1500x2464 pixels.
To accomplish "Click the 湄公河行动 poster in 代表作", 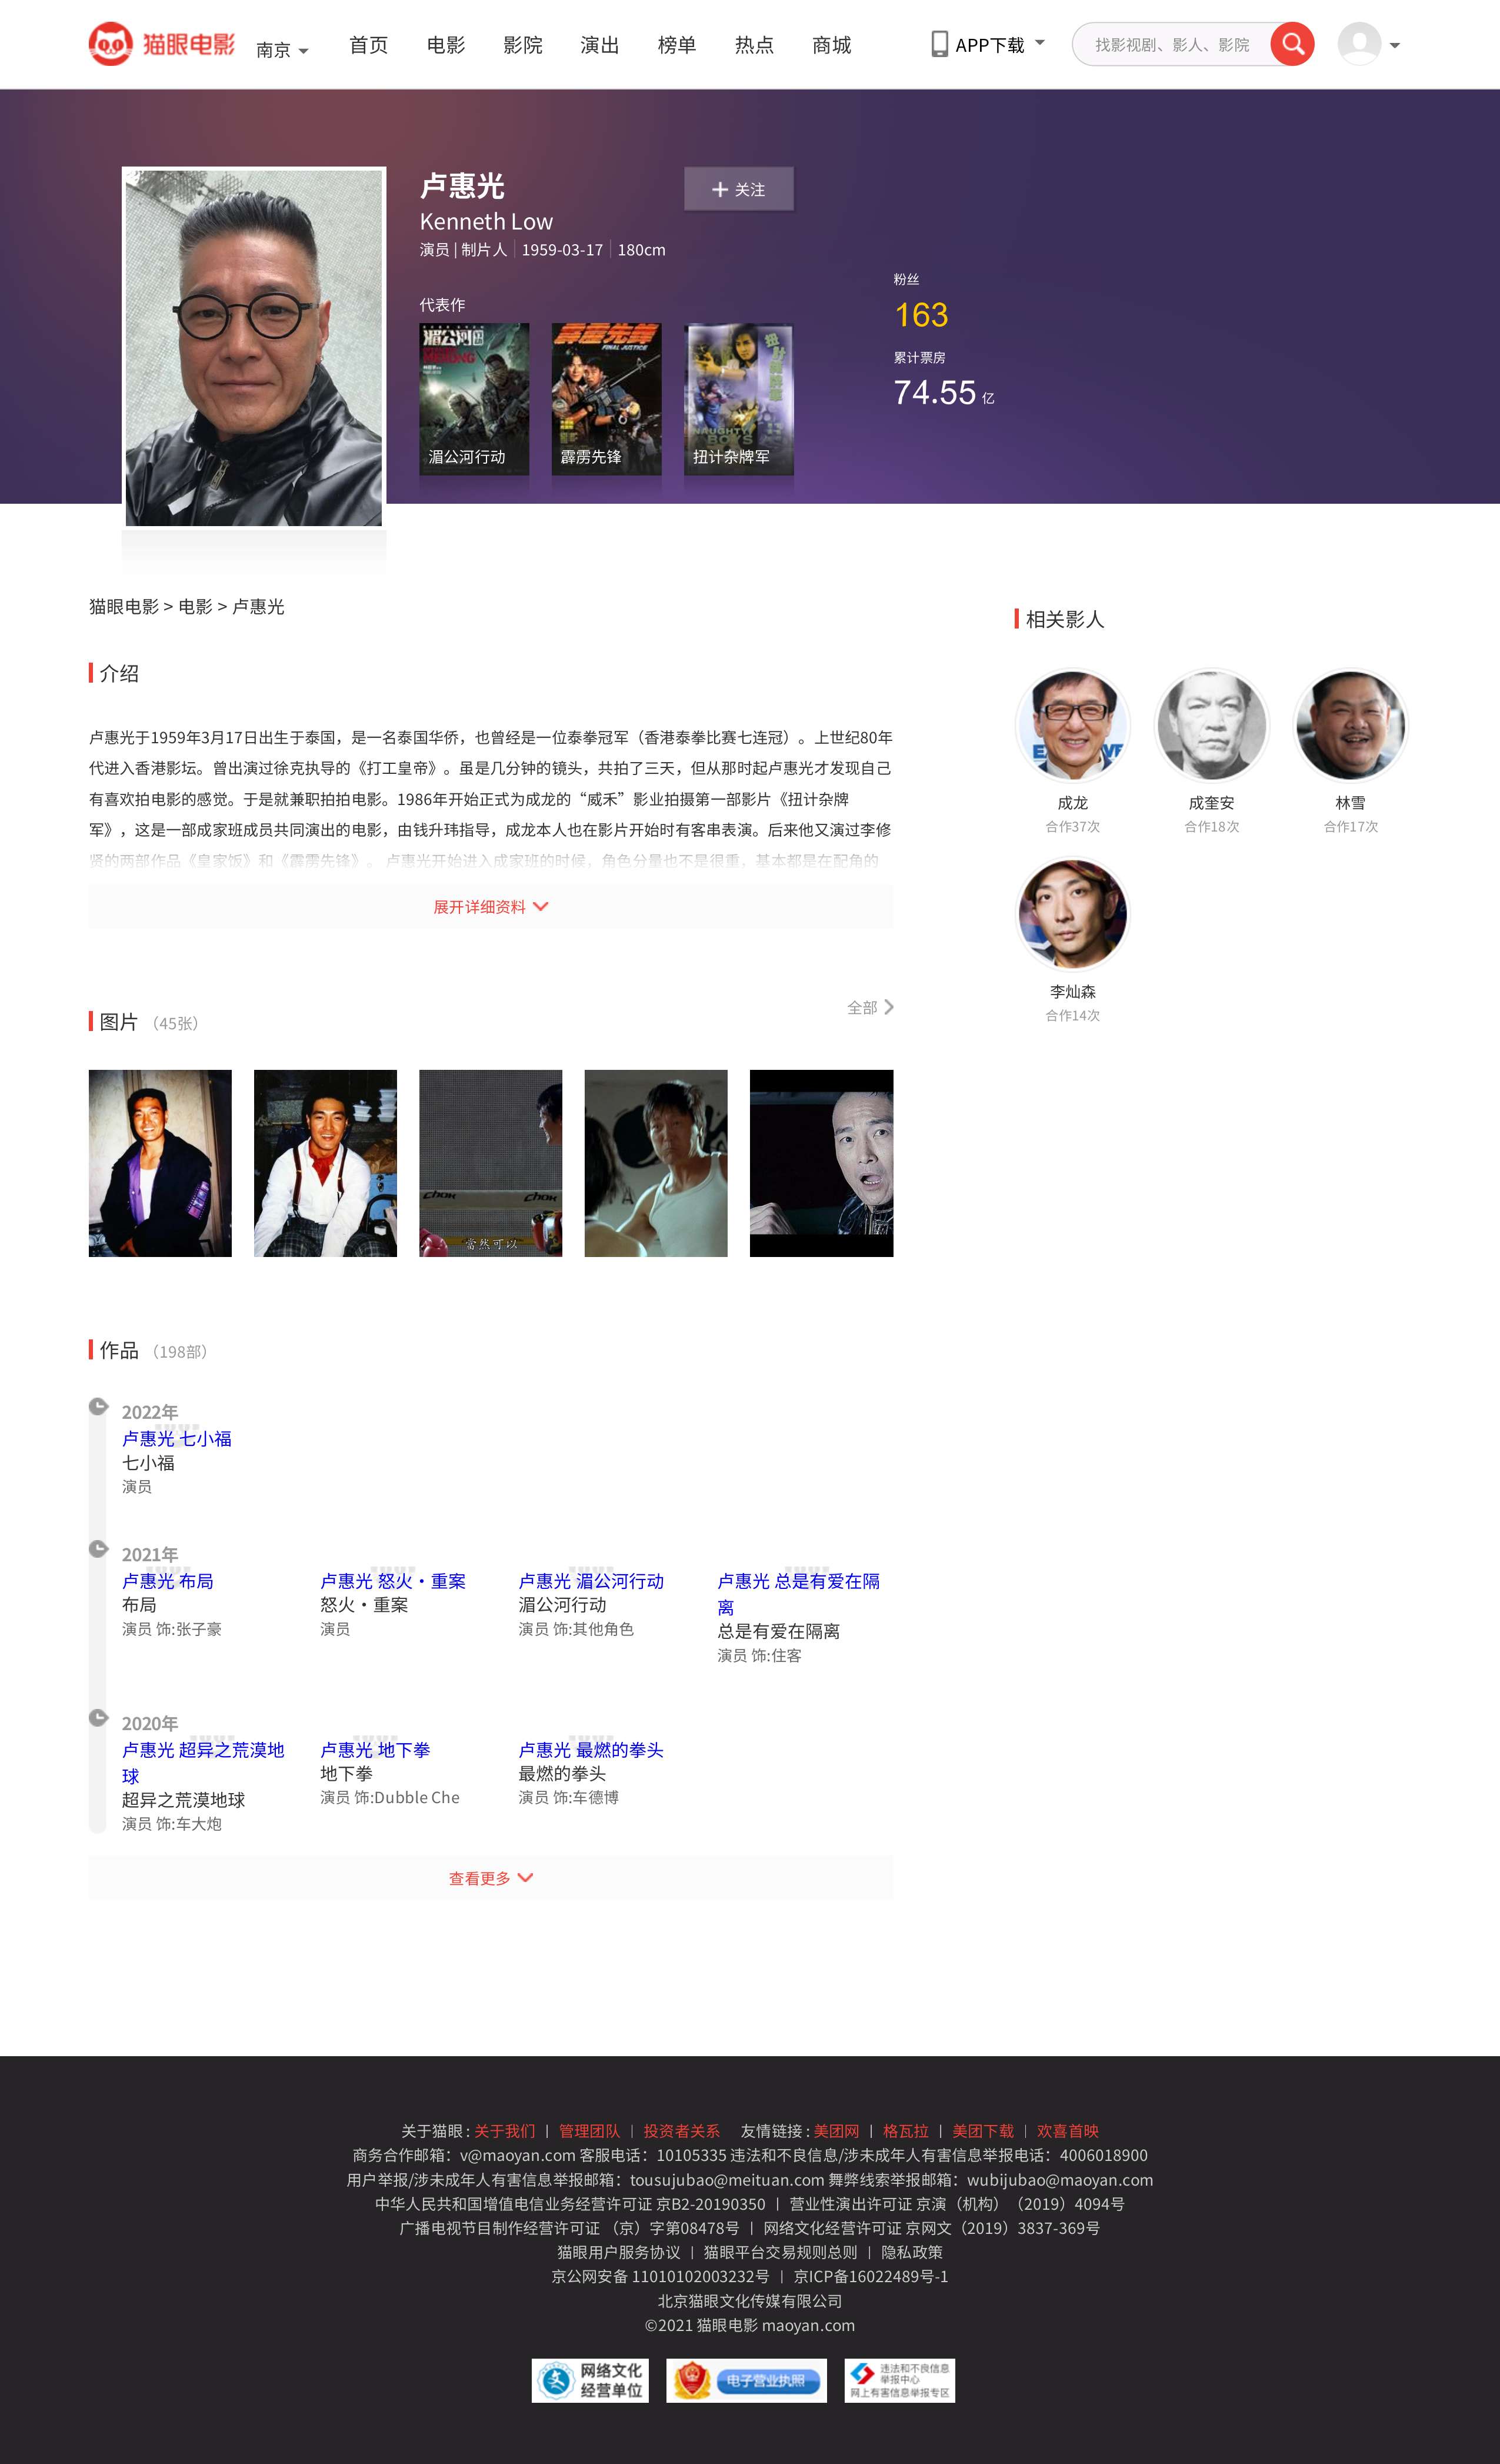I will pos(474,398).
